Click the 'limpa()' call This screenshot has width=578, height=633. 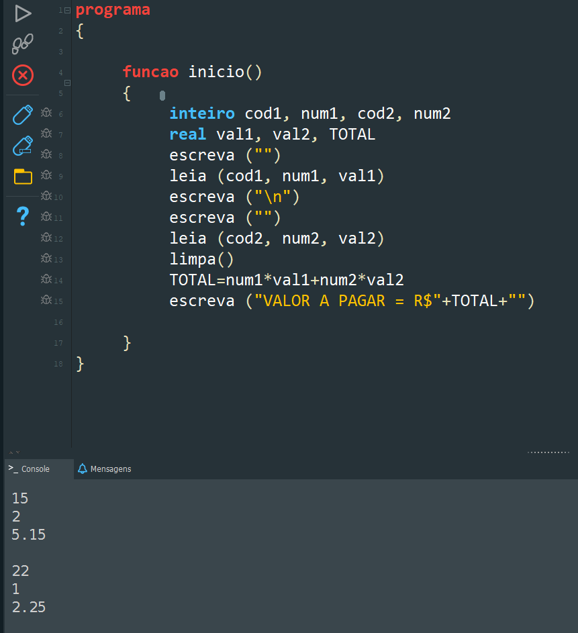pos(201,260)
